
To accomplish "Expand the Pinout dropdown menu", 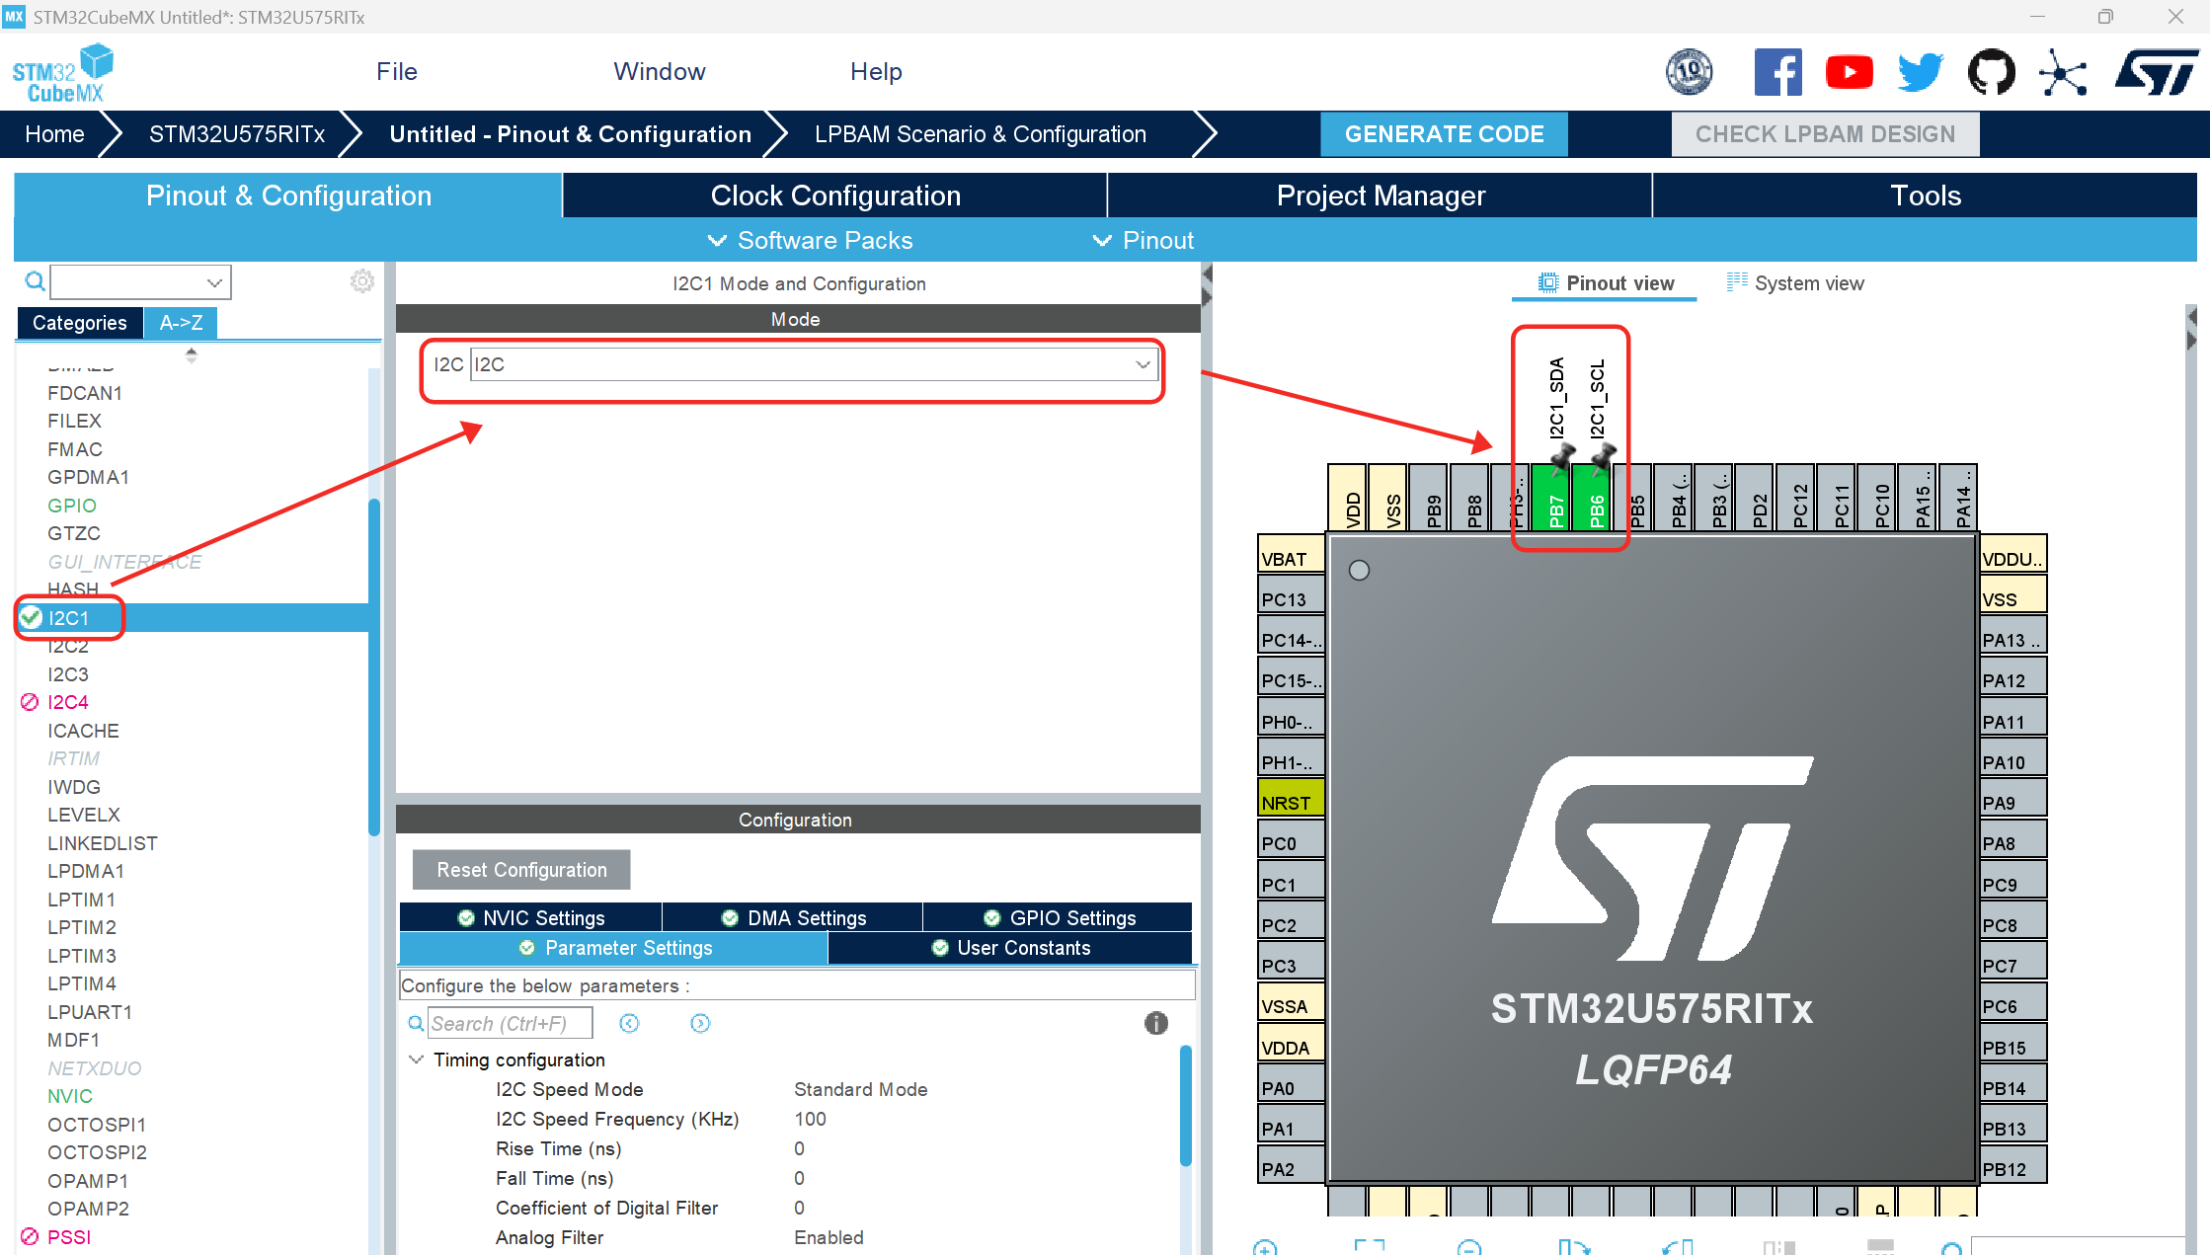I will (1144, 240).
